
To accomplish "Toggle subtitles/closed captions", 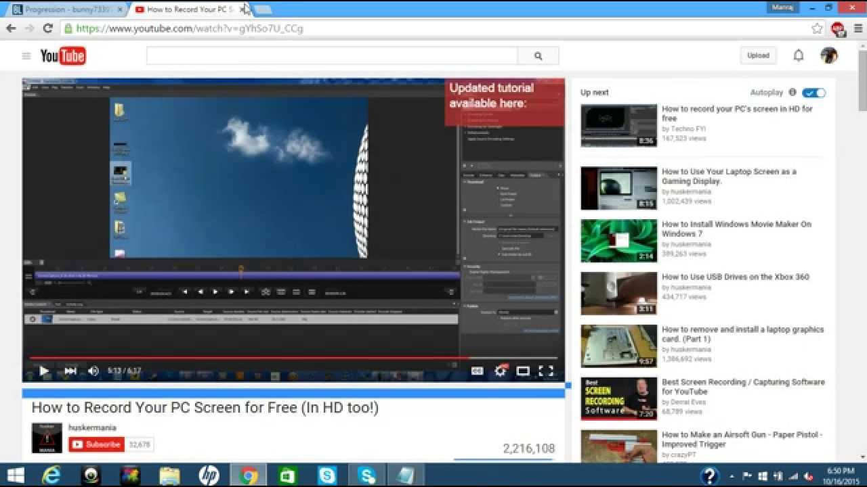I will tap(478, 371).
